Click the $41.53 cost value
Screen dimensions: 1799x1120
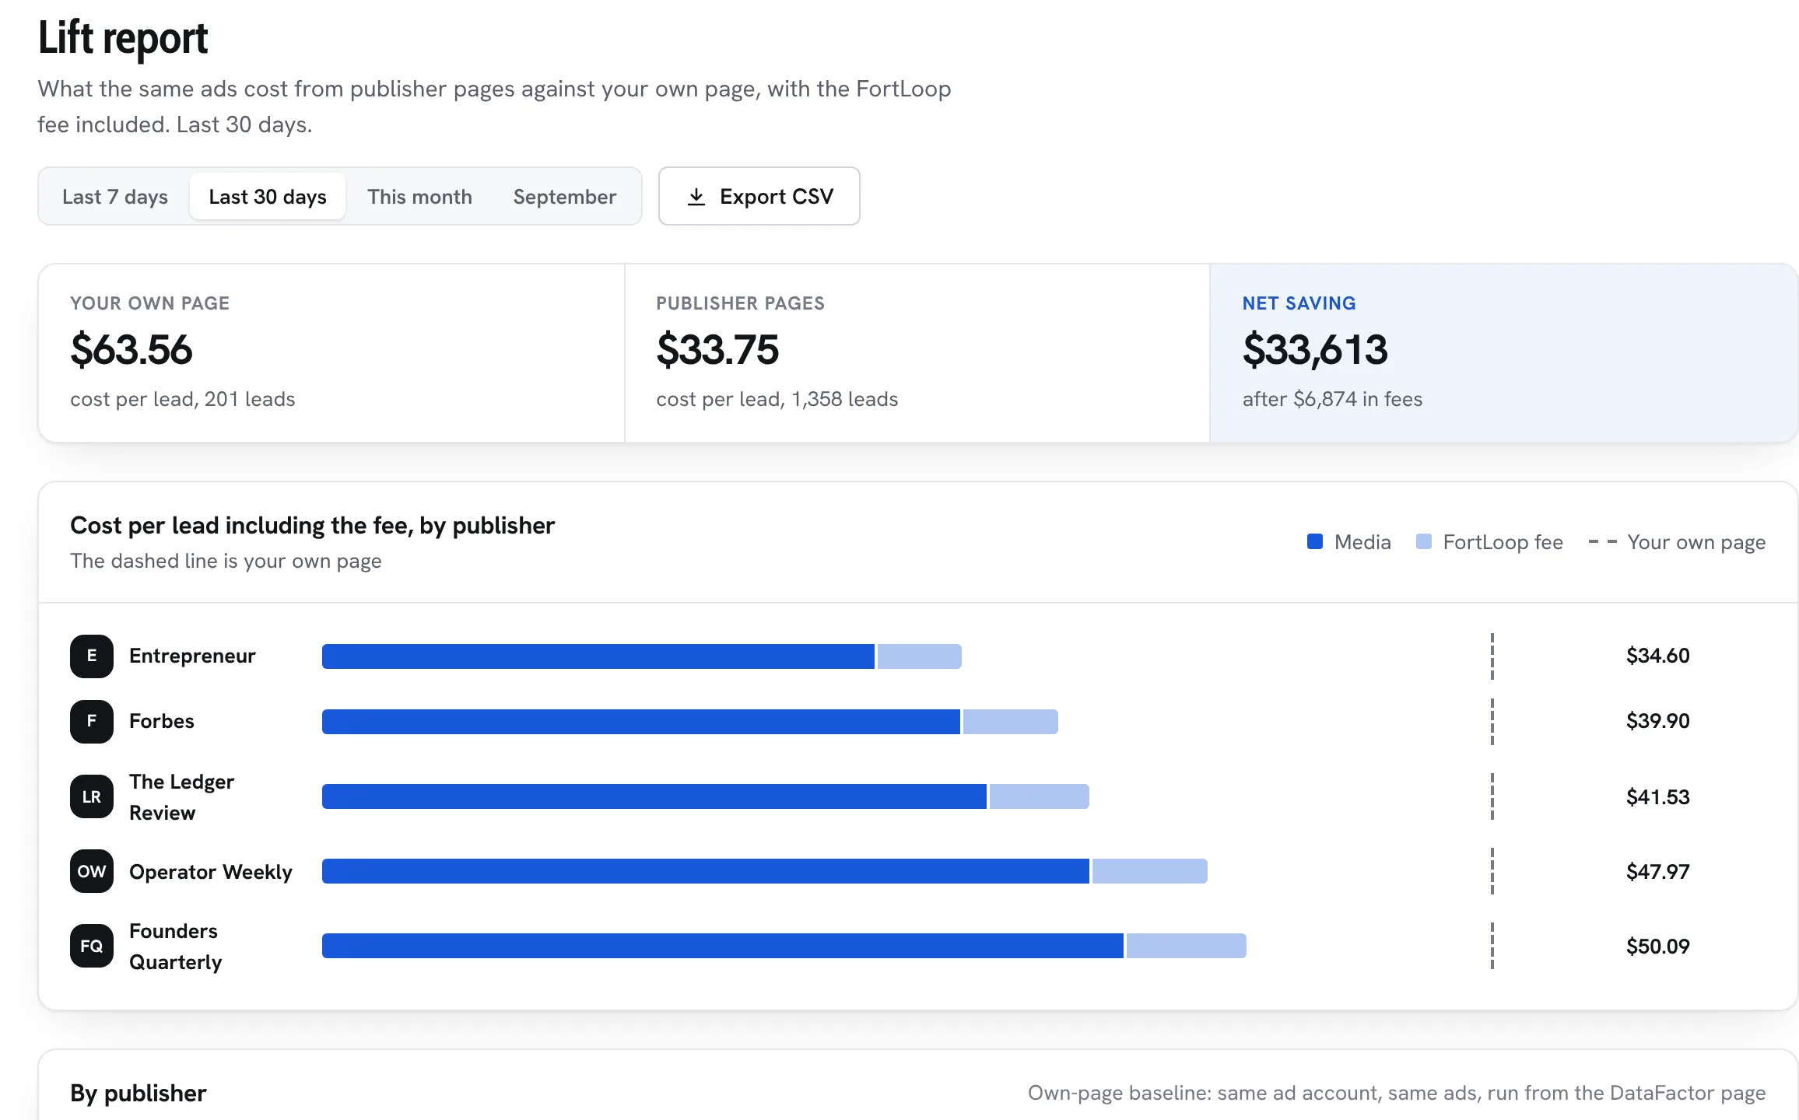click(x=1658, y=797)
